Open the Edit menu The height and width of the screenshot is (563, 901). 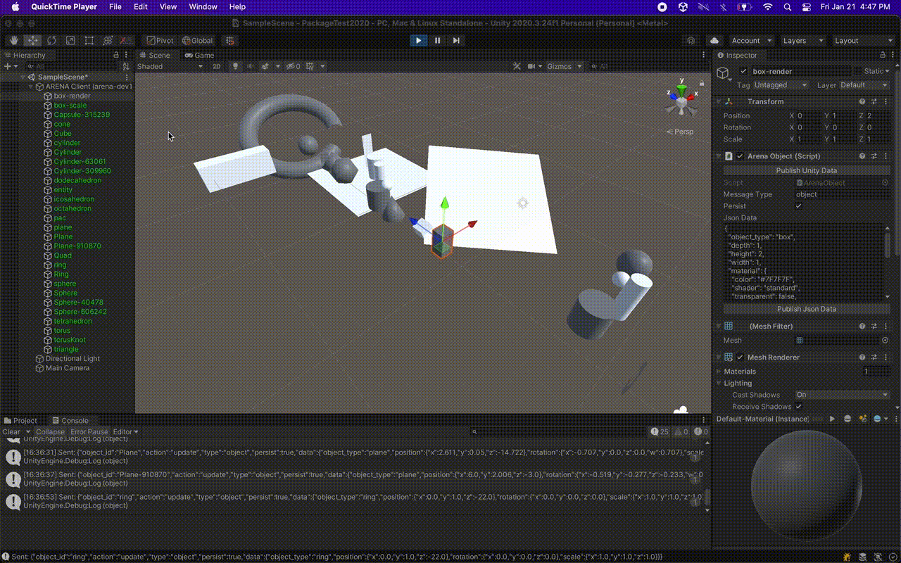tap(141, 6)
